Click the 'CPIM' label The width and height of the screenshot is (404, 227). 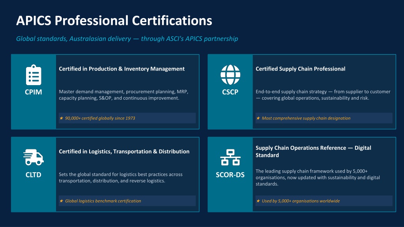coord(34,92)
